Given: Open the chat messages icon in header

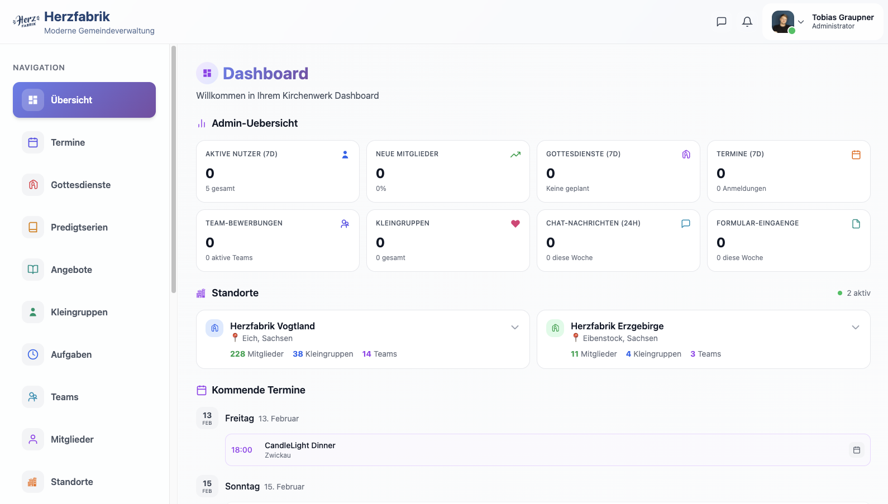Looking at the screenshot, I should point(722,22).
